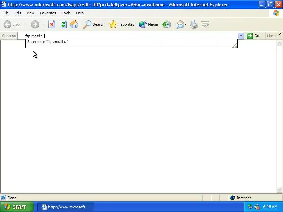
Task: Click the Mail envelope icon
Action: [180, 24]
